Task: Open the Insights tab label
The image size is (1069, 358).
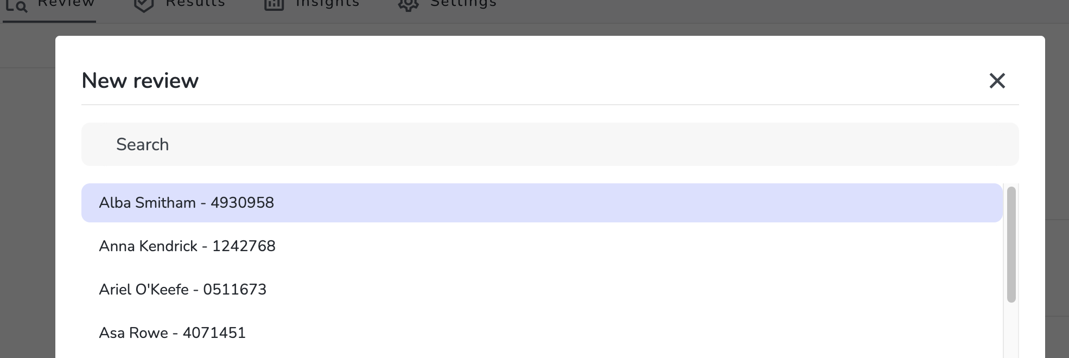Action: click(x=327, y=3)
